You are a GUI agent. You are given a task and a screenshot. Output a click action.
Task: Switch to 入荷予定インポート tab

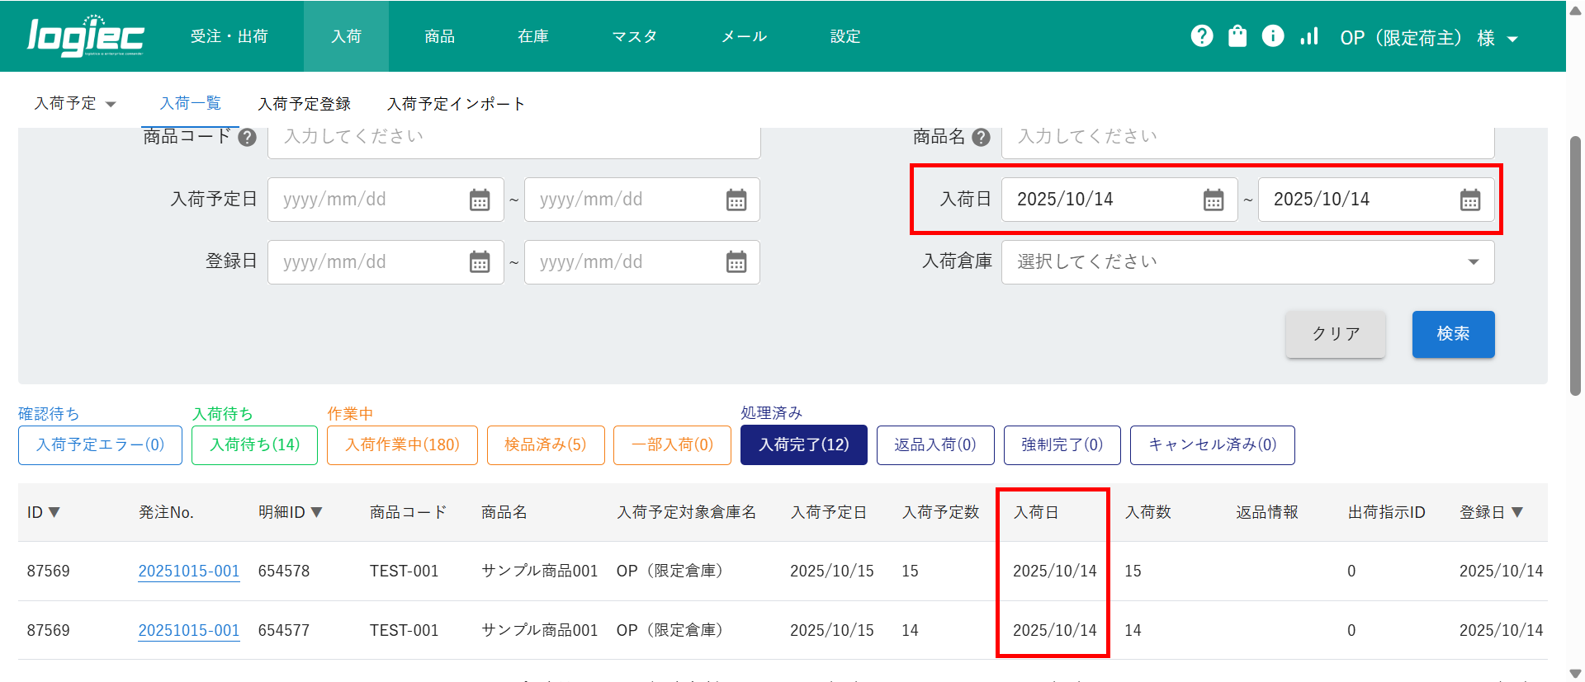pyautogui.click(x=456, y=104)
